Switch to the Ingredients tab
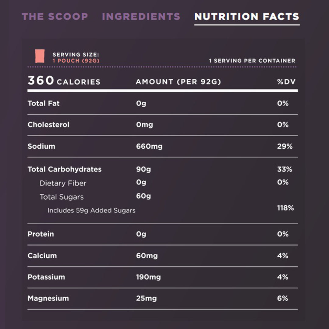Screen dimensions: 329x329 [141, 16]
